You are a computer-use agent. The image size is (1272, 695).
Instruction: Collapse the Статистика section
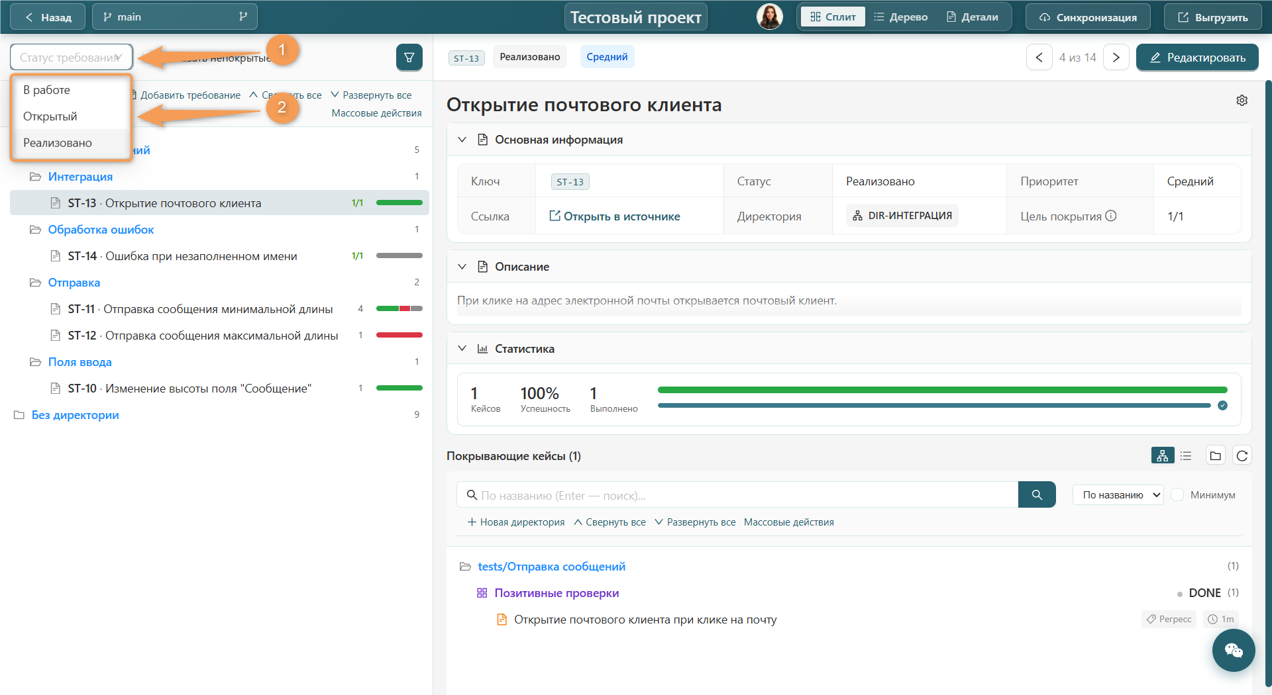click(x=462, y=349)
